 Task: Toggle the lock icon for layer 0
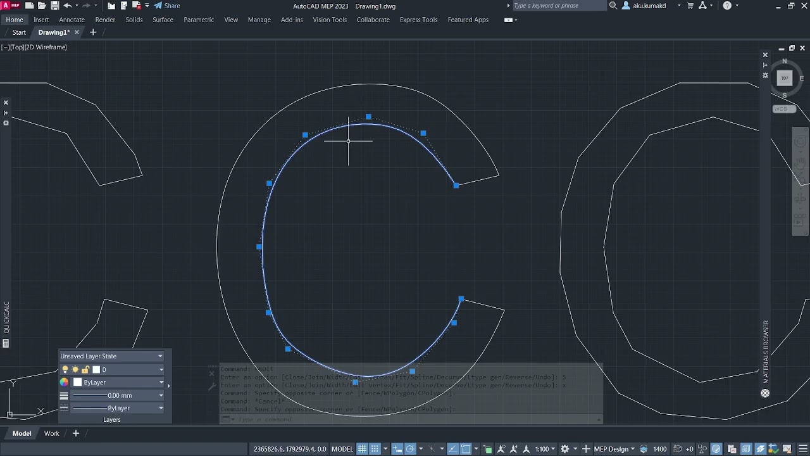pyautogui.click(x=85, y=369)
